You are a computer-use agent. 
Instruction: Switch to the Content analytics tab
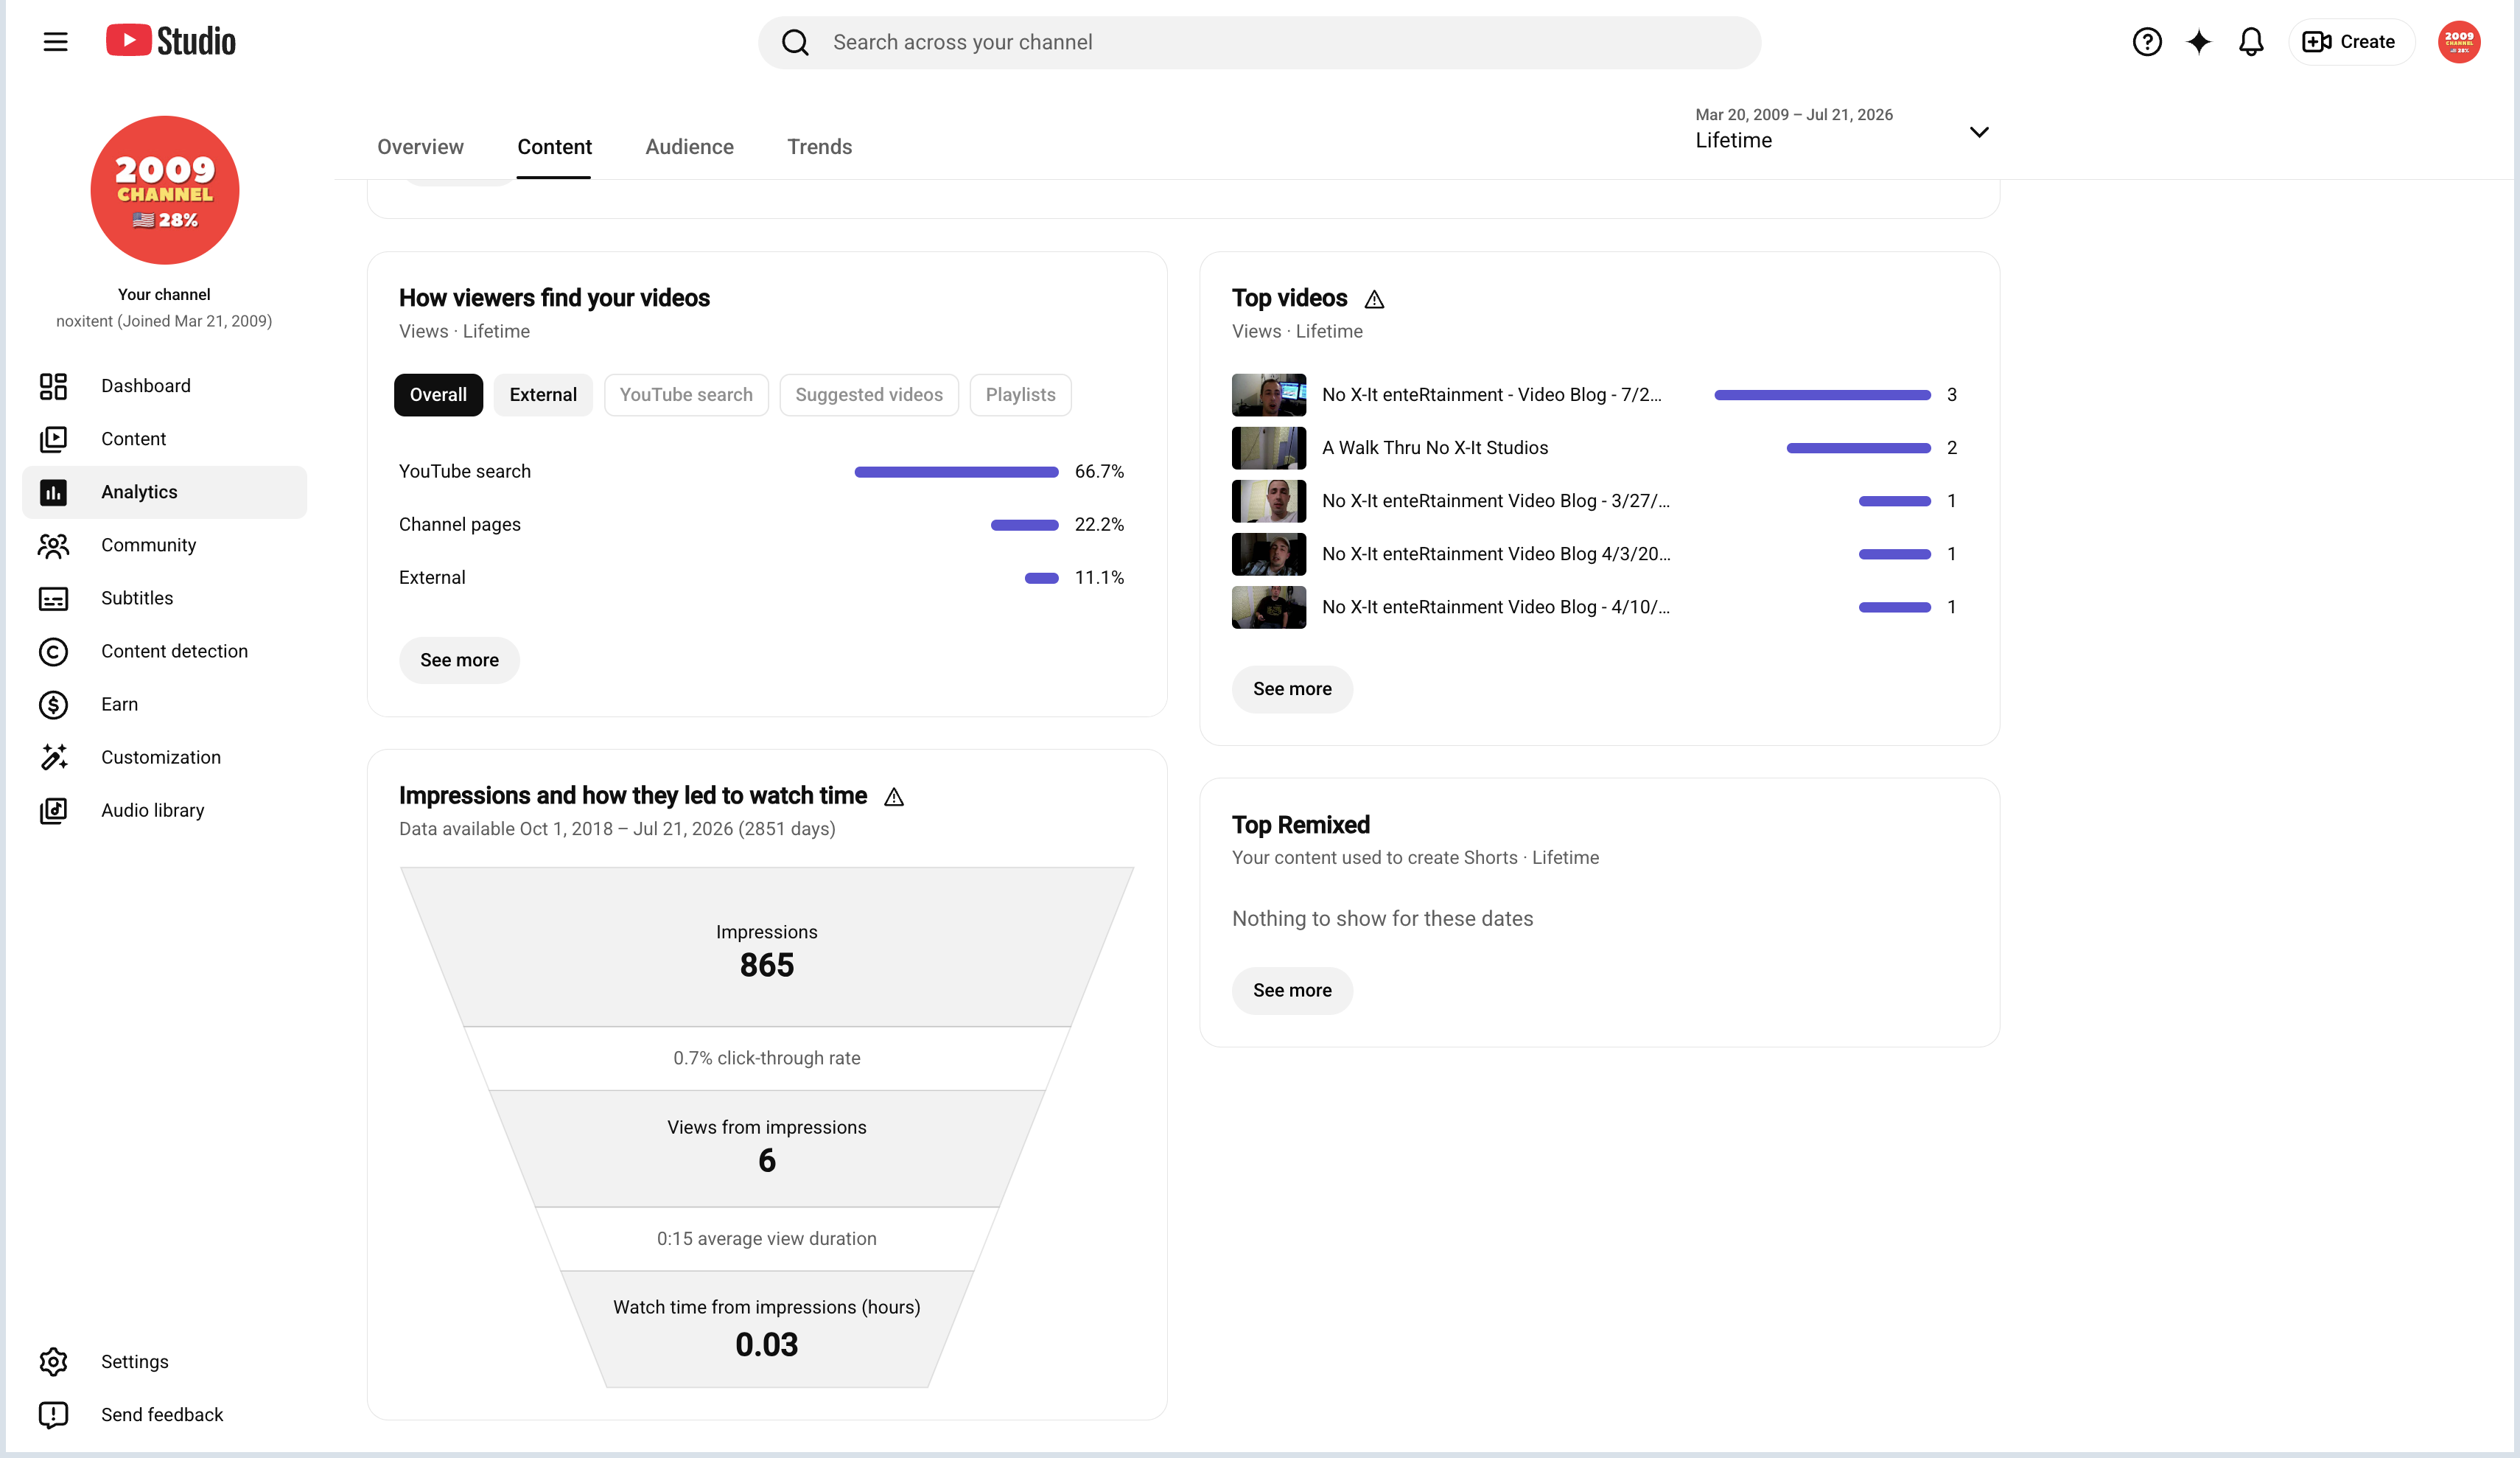(554, 147)
